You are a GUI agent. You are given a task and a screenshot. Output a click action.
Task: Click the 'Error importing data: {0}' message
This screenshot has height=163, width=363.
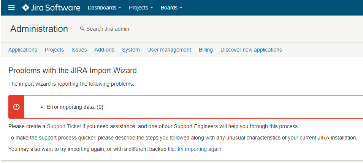(75, 107)
